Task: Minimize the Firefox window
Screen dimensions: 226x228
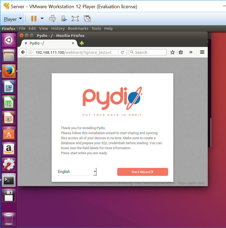Action: point(26,36)
